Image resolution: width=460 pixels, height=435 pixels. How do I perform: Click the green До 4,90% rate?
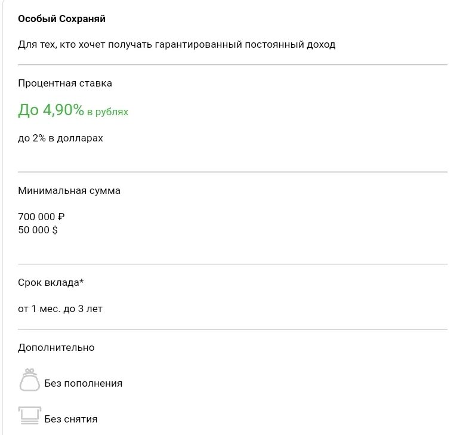[x=51, y=110]
